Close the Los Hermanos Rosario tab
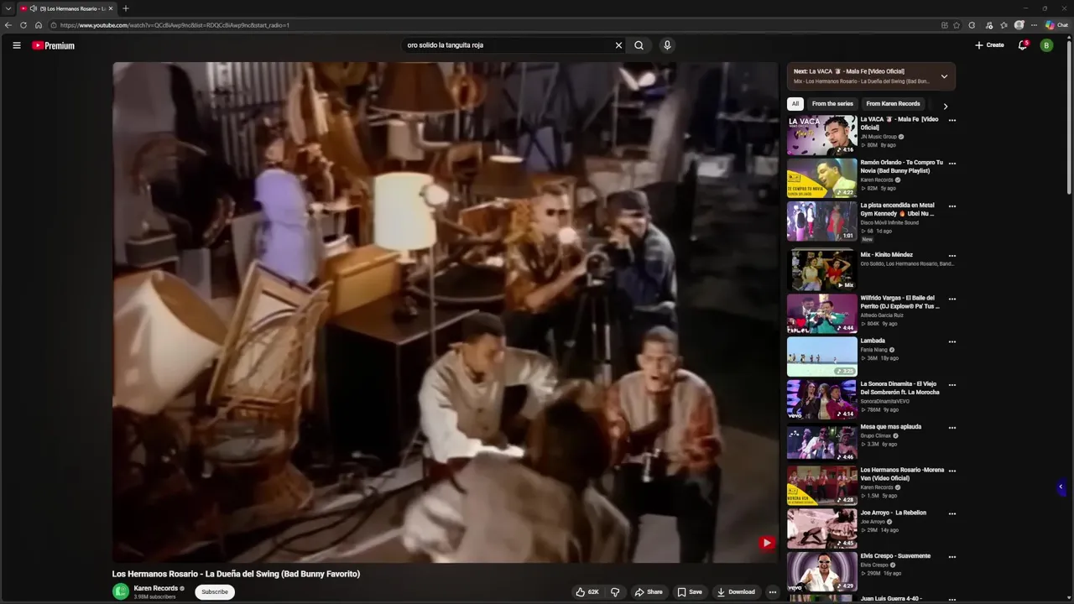The width and height of the screenshot is (1074, 604). pos(110,8)
